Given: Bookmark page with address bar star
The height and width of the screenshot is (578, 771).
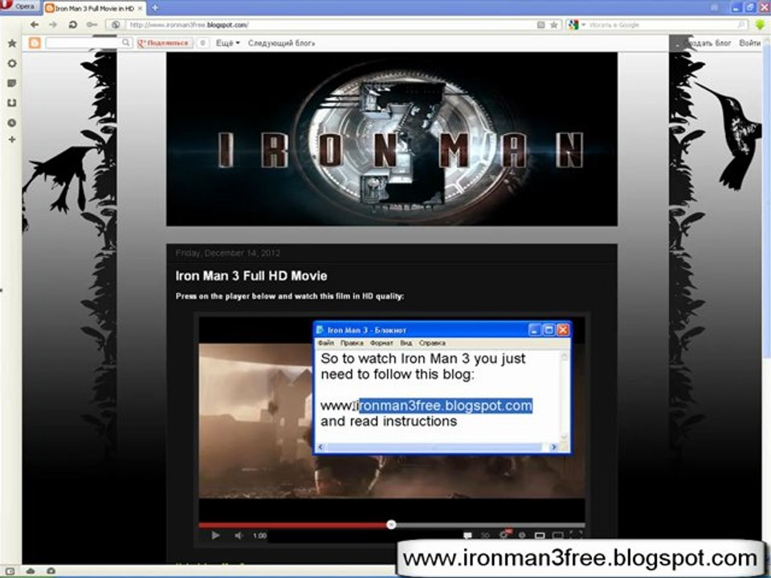Looking at the screenshot, I should pos(553,25).
